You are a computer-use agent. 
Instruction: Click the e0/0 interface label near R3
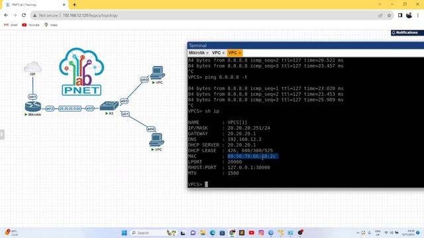[90, 108]
